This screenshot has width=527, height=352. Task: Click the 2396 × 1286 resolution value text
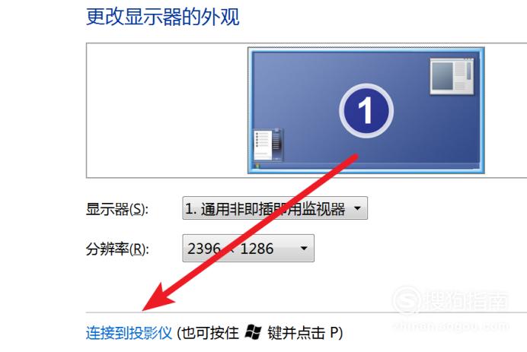[231, 249]
